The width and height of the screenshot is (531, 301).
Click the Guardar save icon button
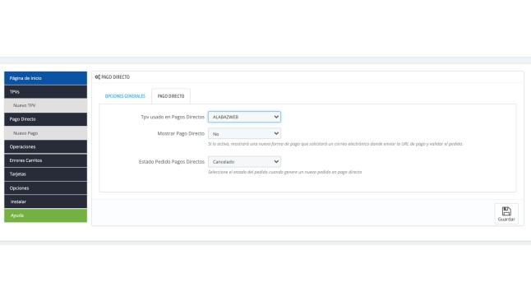tap(506, 214)
